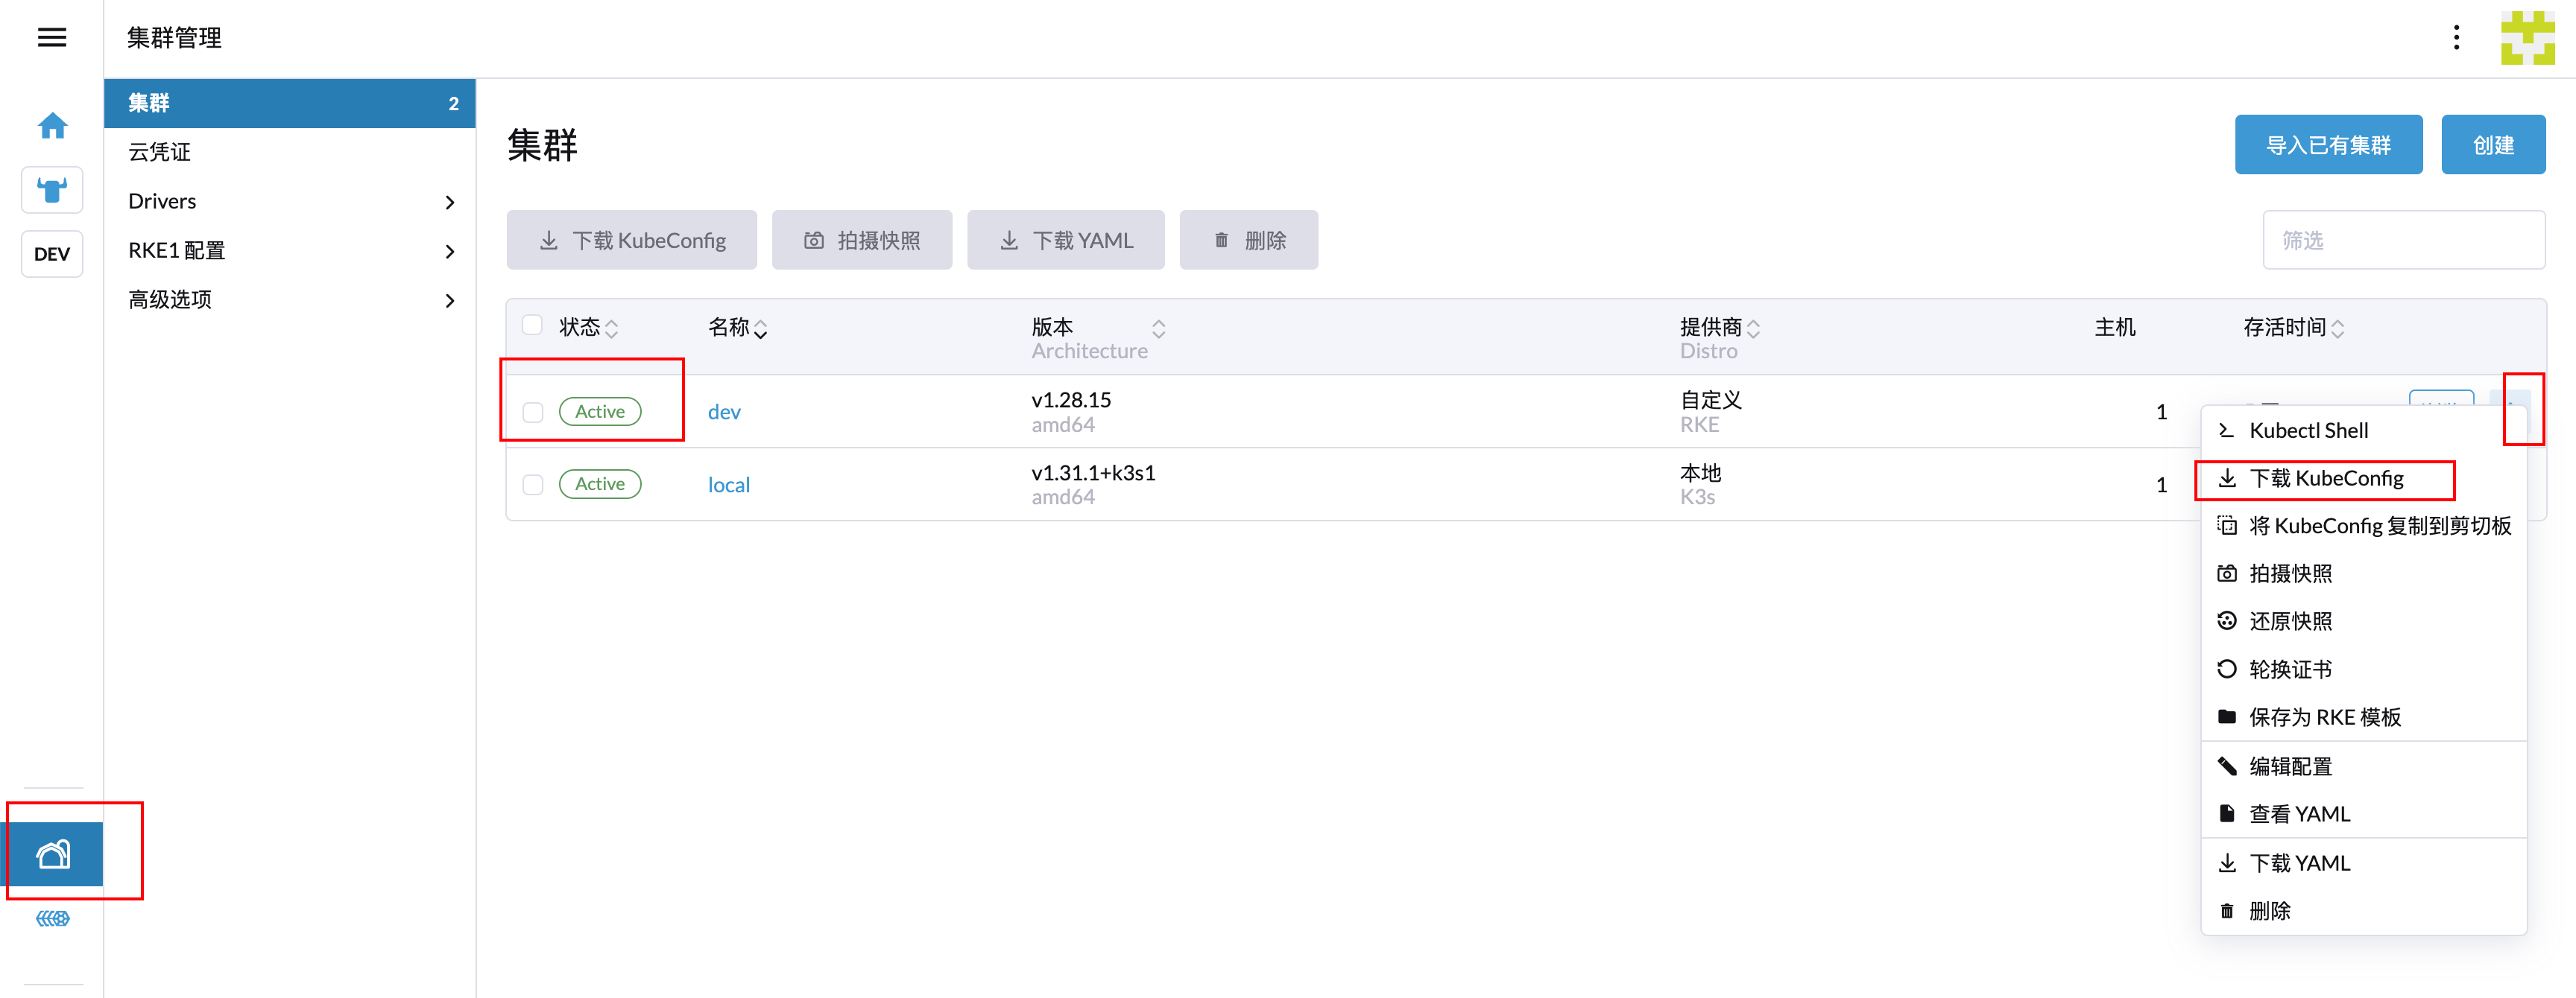Click the 导入已有集群 button
The image size is (2576, 998).
click(x=2328, y=144)
